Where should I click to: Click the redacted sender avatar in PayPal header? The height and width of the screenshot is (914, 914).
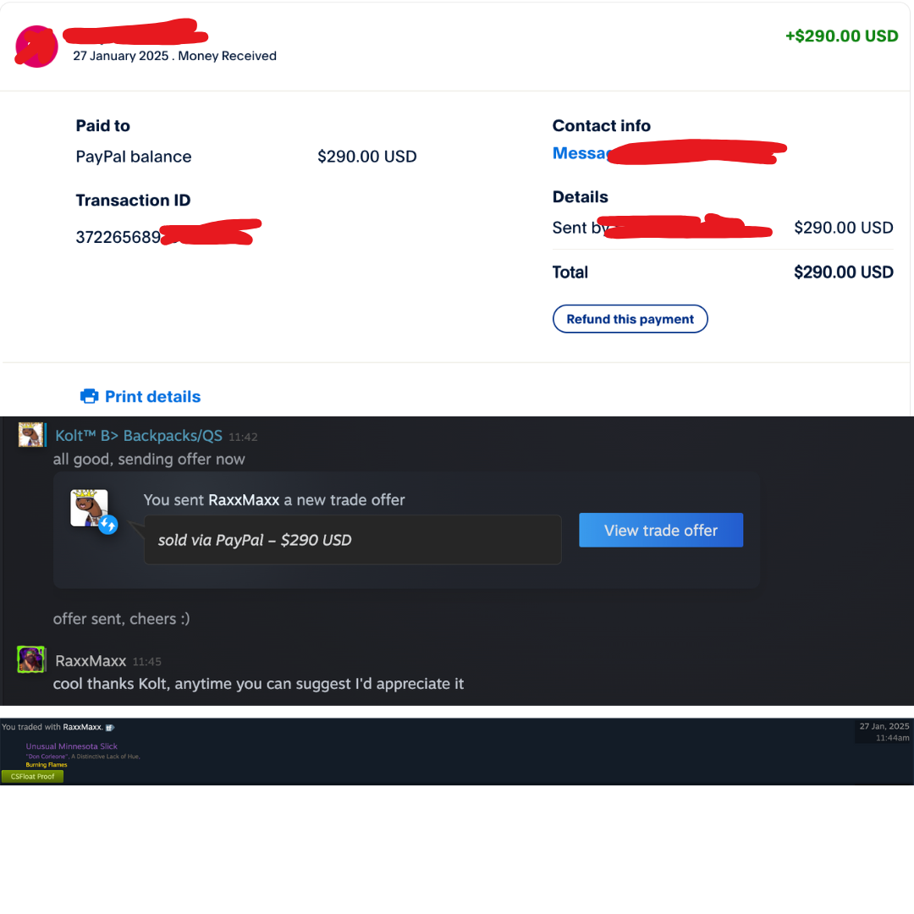(x=36, y=47)
